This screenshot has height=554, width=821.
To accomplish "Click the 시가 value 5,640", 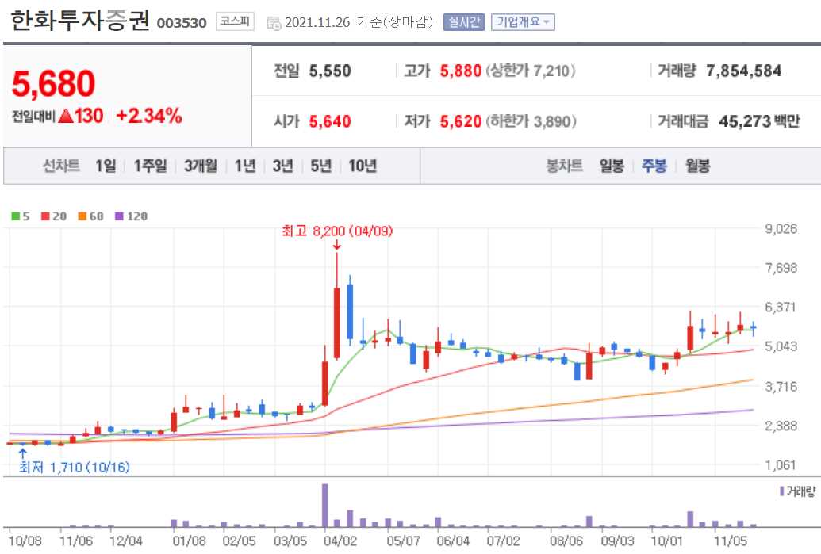I will [330, 121].
